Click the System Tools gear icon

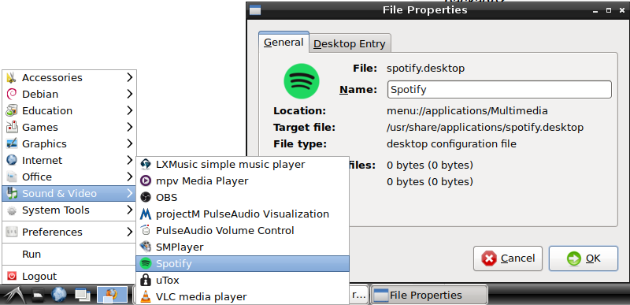point(12,210)
